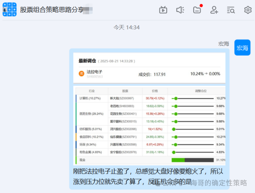This screenshot has height=193, width=255.
Task: Click the 最新调仓 heading
Action: 87,61
